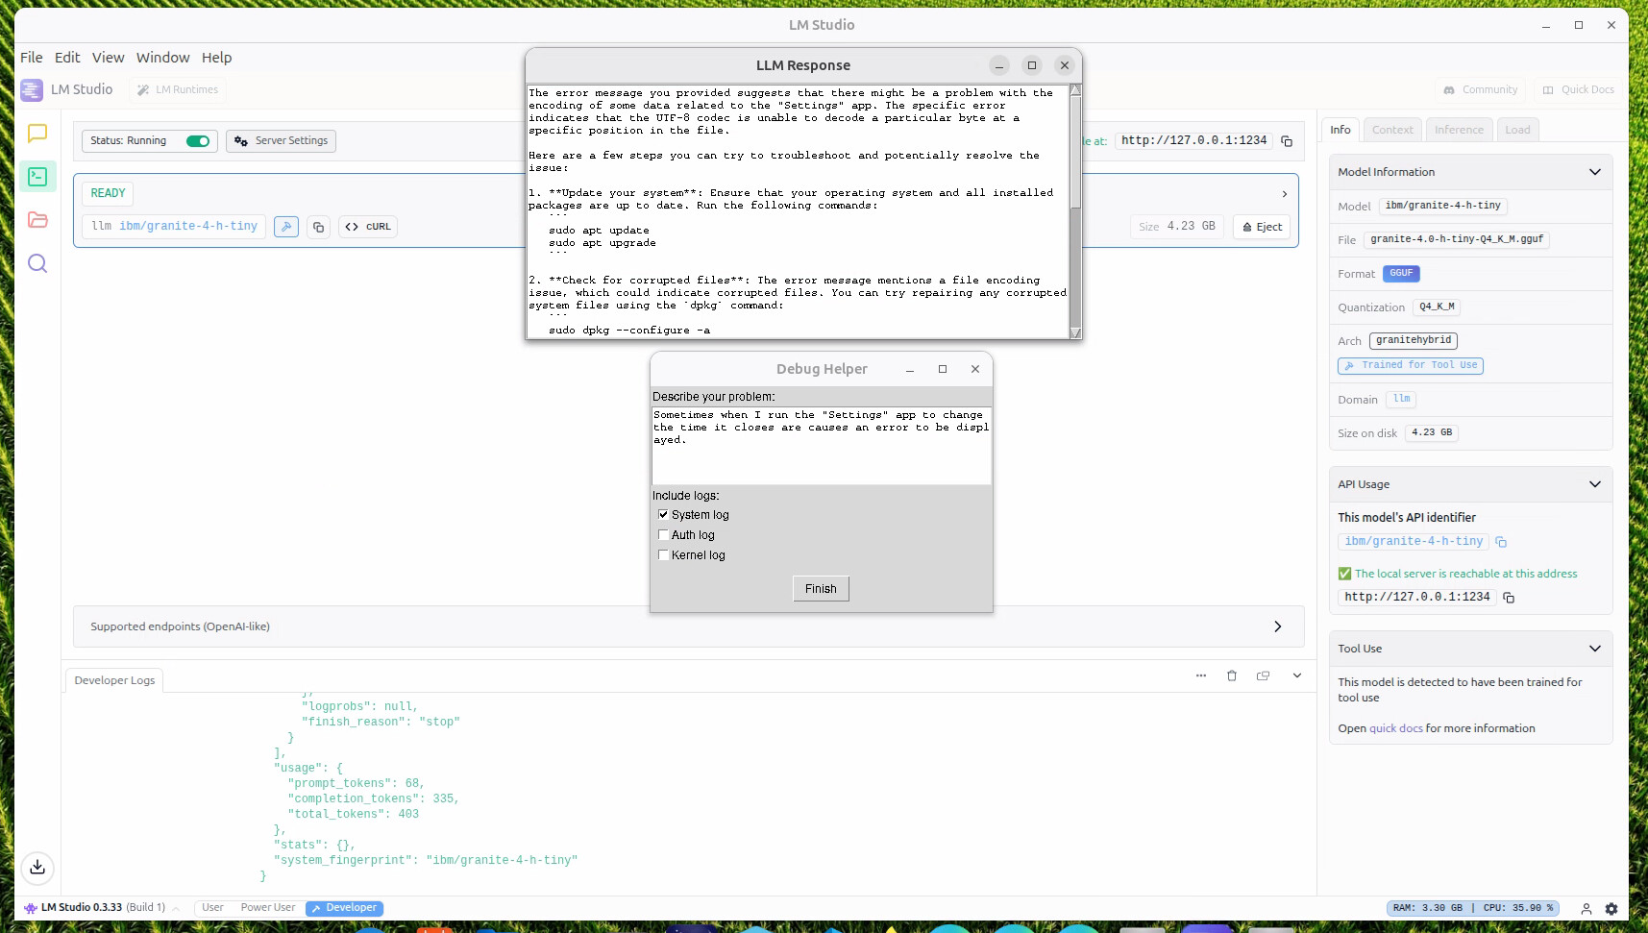
Task: Clear developer logs with trash icon
Action: (1232, 675)
